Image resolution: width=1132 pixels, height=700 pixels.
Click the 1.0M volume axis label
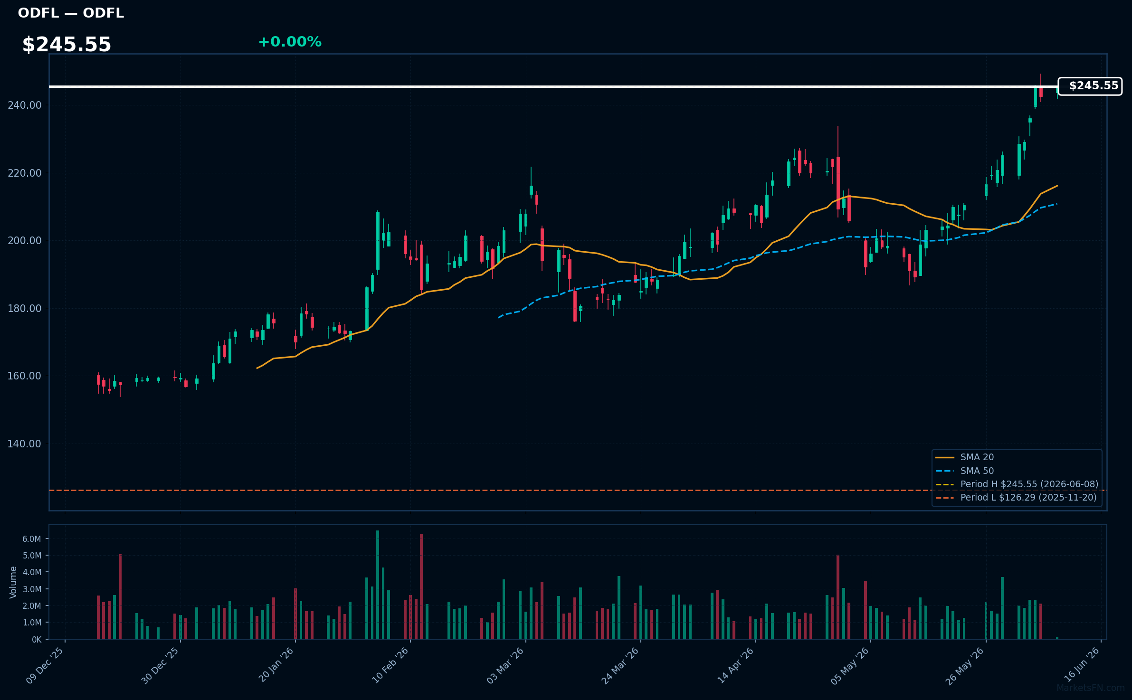coord(32,623)
